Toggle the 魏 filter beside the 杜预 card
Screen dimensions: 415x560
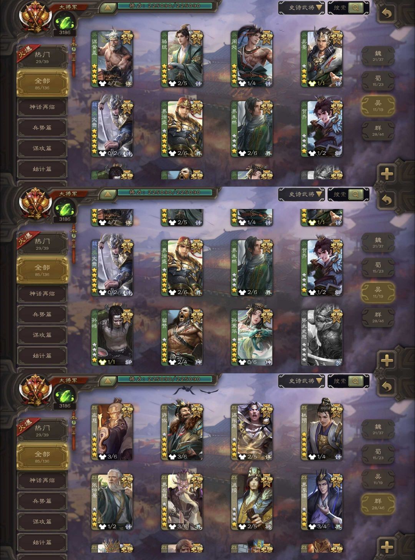[x=378, y=429]
